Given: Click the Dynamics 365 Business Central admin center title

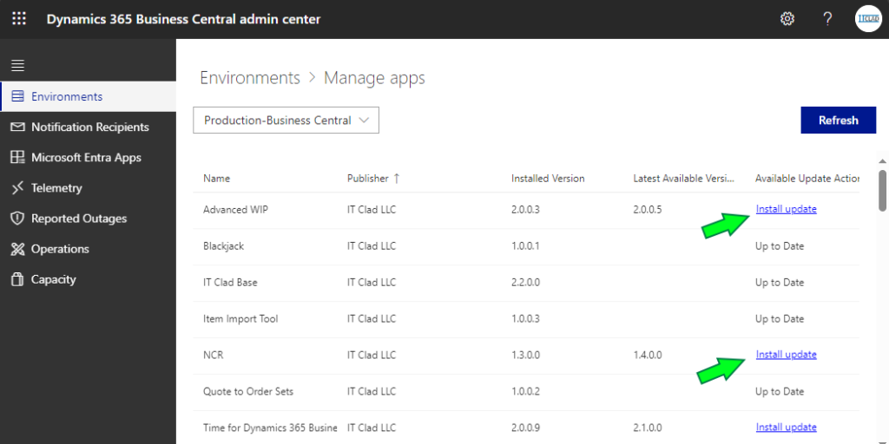Looking at the screenshot, I should click(183, 19).
